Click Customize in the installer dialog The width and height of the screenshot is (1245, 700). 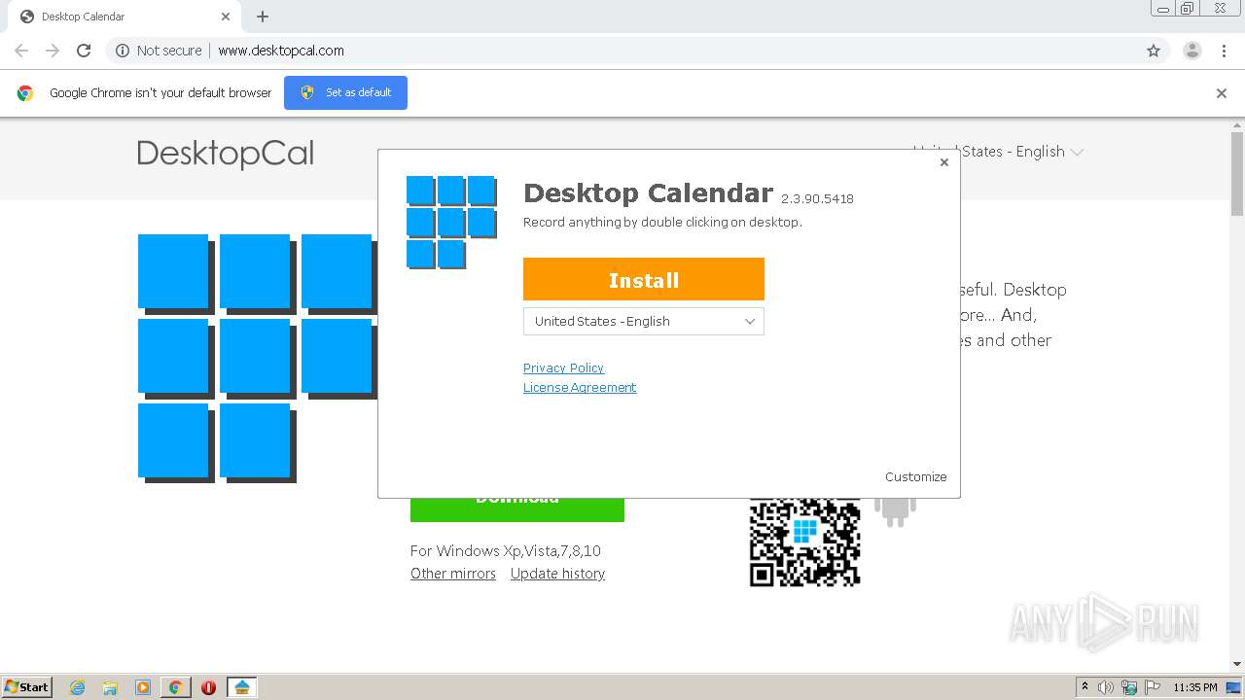tap(915, 476)
